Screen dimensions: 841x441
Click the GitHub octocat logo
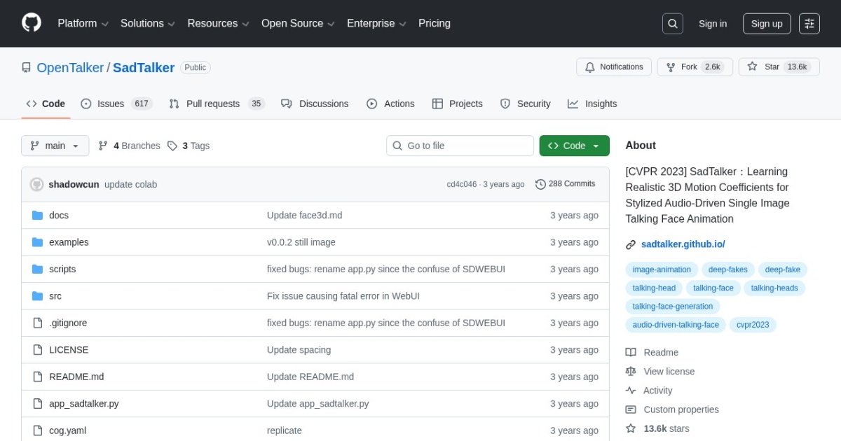pos(31,22)
